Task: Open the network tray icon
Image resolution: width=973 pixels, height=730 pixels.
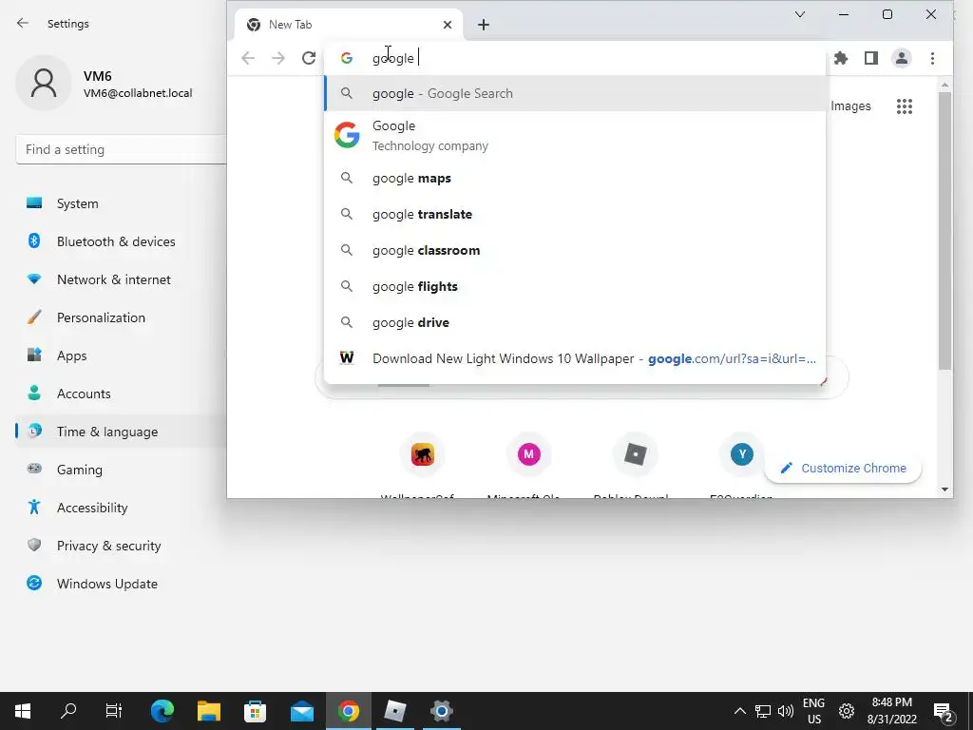Action: pyautogui.click(x=763, y=711)
